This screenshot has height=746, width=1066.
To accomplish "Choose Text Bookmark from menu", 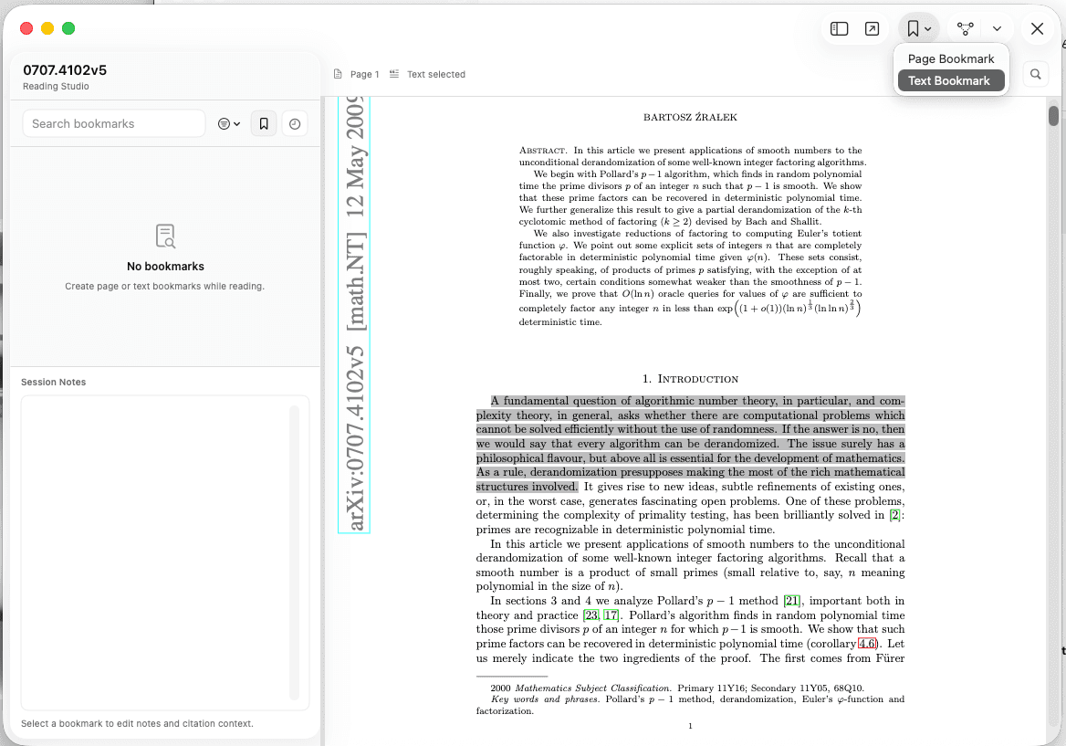I will tap(950, 81).
